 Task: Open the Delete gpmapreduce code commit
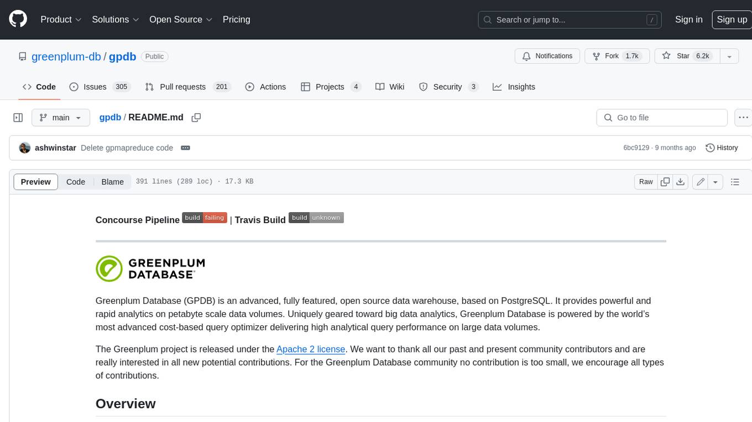click(x=127, y=148)
